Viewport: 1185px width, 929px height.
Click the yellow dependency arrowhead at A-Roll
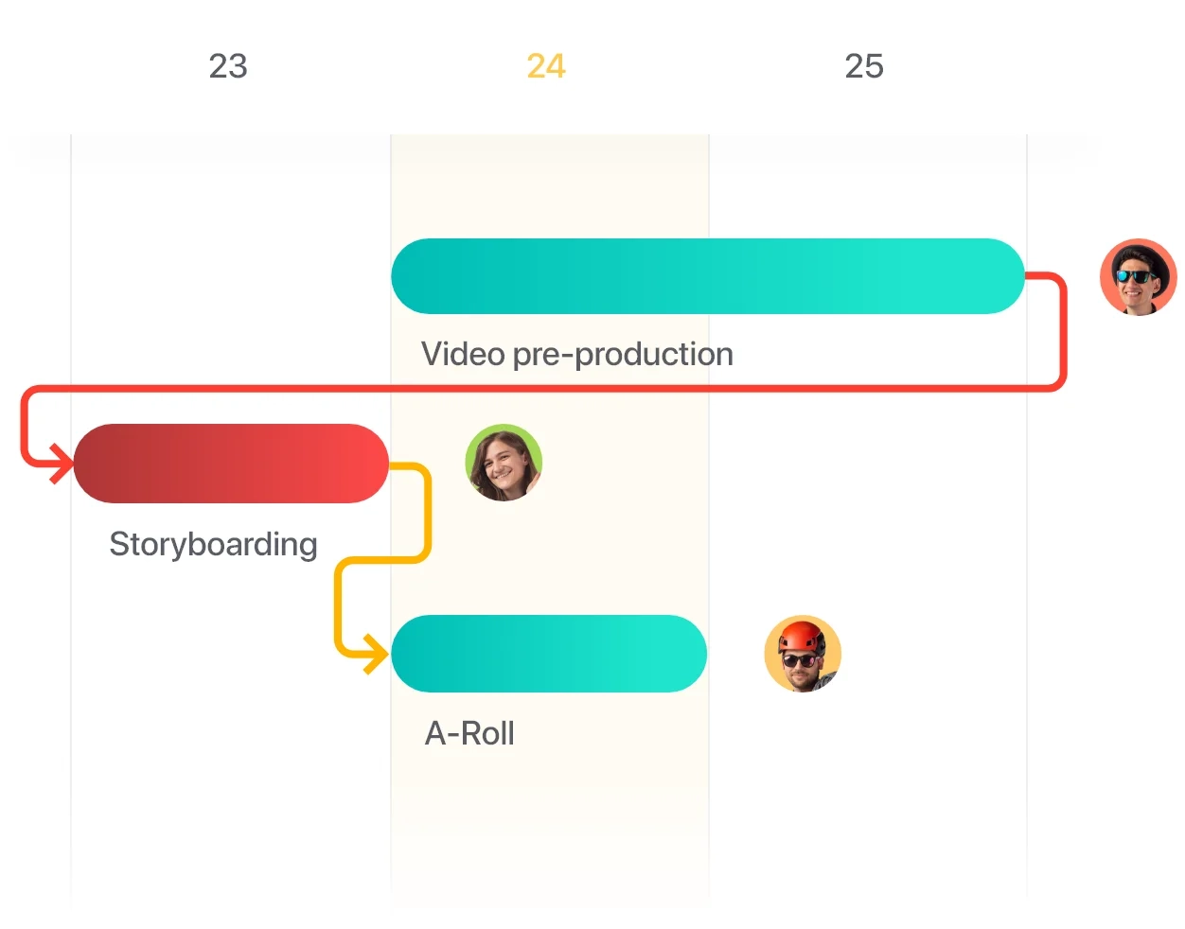[377, 654]
